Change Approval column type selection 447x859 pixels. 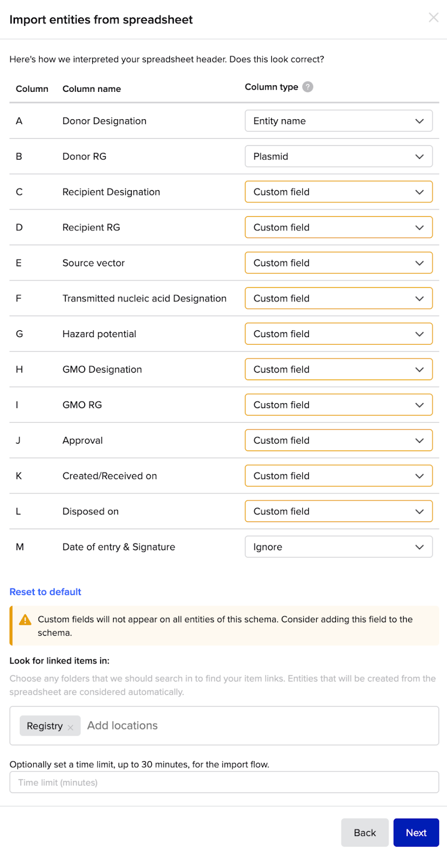(x=338, y=440)
